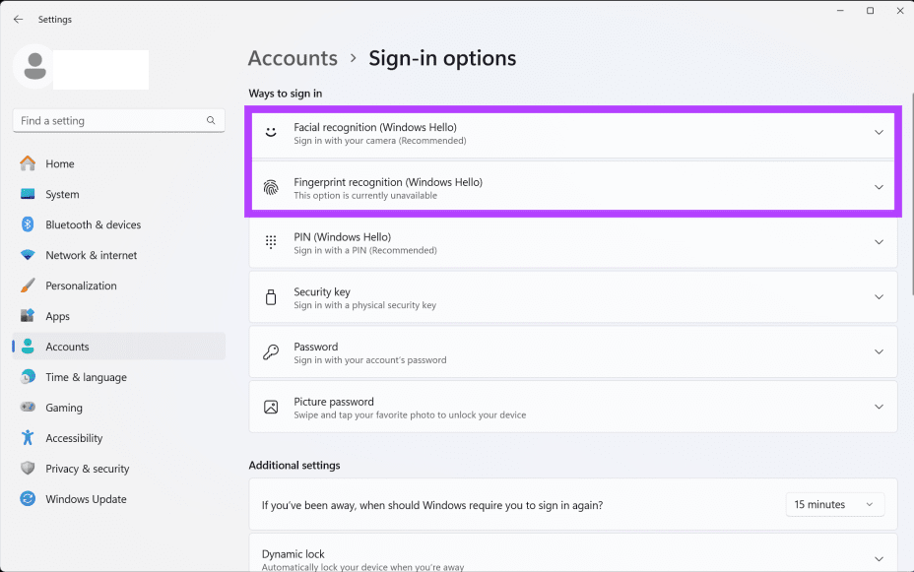Click the Security key USB icon
The height and width of the screenshot is (572, 914).
tap(271, 297)
